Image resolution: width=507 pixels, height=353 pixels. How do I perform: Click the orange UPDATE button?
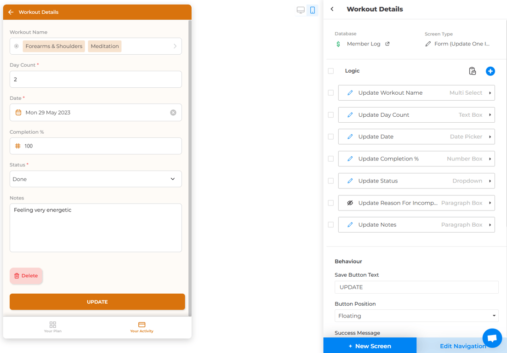pos(97,302)
